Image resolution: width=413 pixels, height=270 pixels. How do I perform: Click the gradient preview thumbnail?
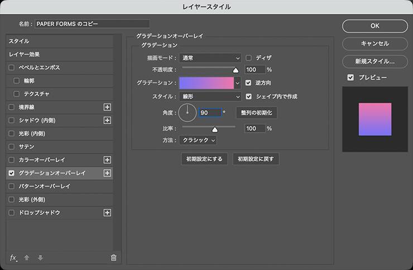(x=375, y=119)
